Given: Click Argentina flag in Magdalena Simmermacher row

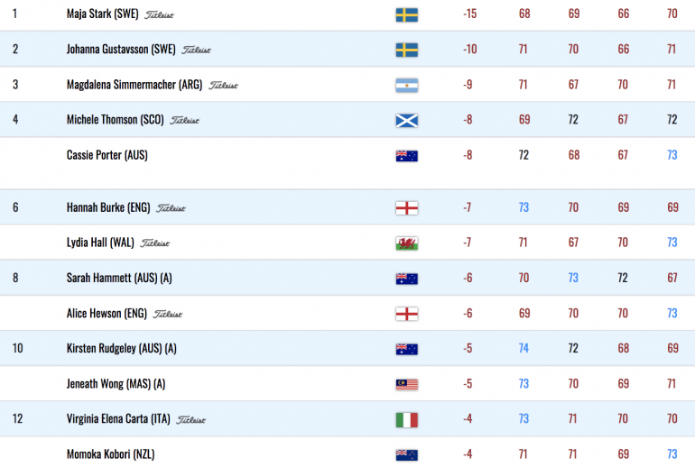Looking at the screenshot, I should click(406, 85).
